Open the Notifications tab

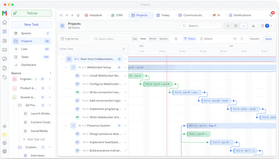[x=240, y=15]
